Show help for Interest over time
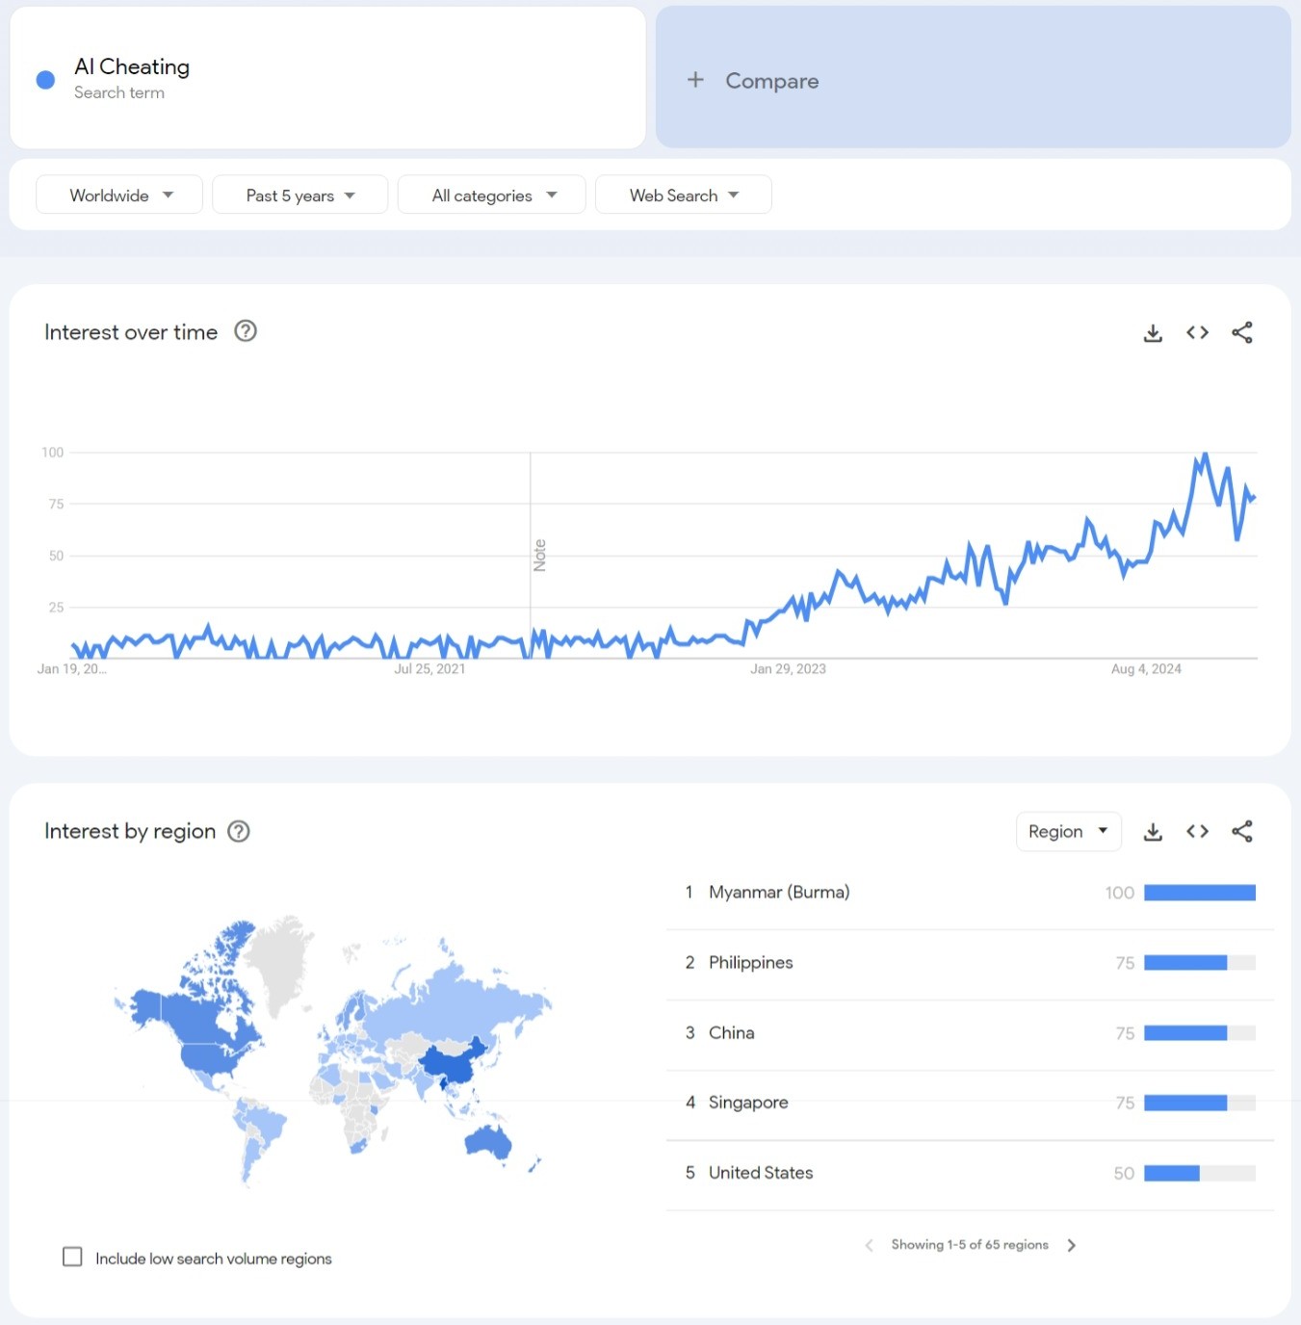 click(246, 331)
